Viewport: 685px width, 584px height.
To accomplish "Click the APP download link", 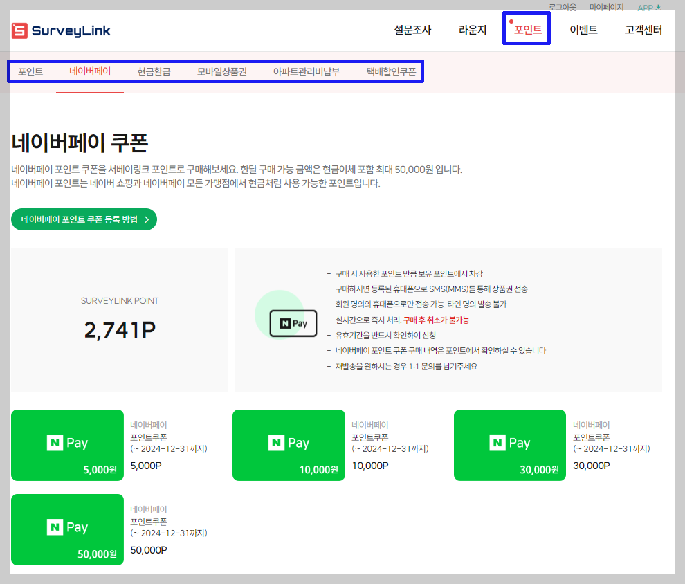I will pyautogui.click(x=649, y=8).
